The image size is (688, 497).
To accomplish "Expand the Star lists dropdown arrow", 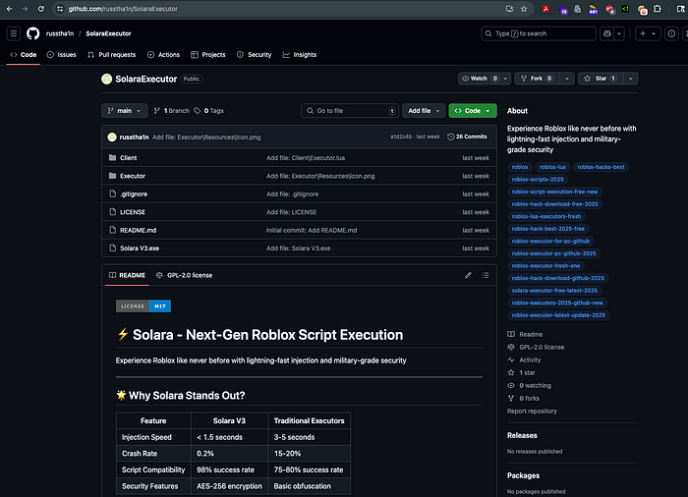I will [x=631, y=79].
